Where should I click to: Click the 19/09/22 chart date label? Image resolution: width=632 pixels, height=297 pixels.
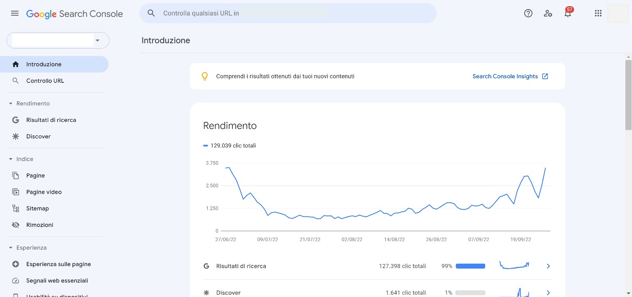click(x=521, y=239)
